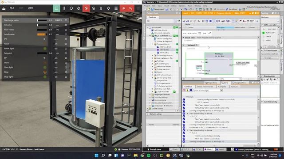Click the FORCED label on Discharge valve
This screenshot has height=159, width=284.
58,20
